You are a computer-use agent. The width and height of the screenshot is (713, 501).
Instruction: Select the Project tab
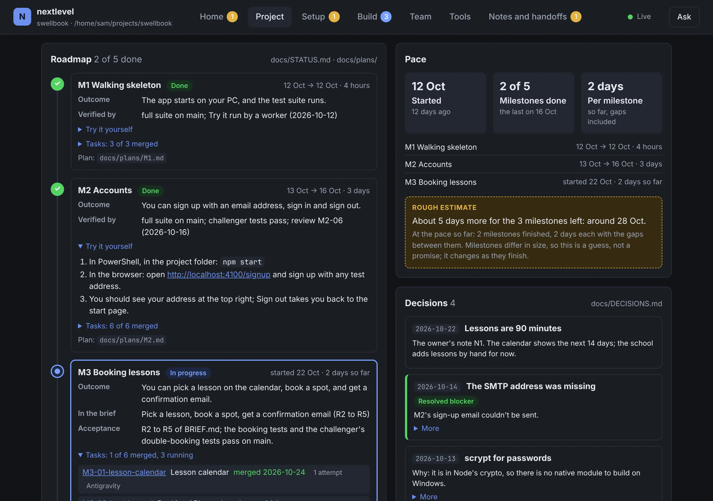(270, 17)
